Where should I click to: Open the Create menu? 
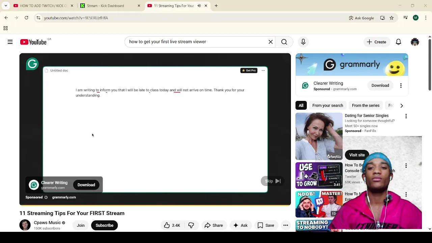click(x=376, y=42)
